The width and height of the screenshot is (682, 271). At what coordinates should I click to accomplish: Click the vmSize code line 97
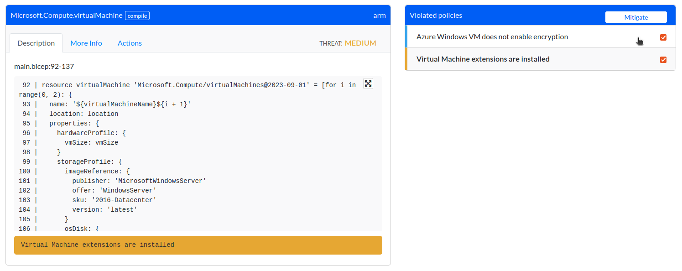(x=91, y=143)
